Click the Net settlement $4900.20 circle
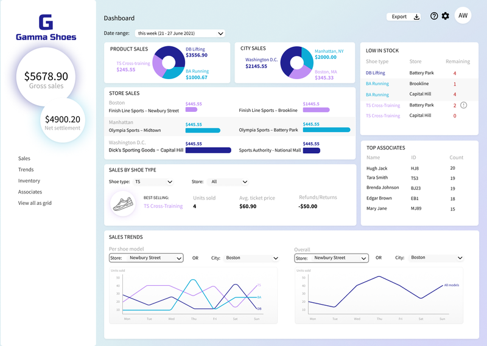 (x=63, y=120)
